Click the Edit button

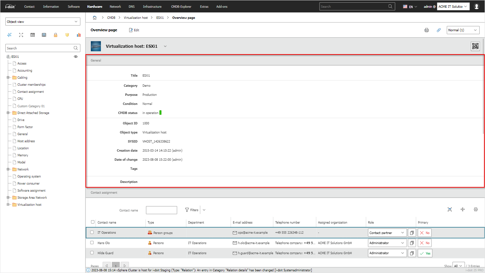pos(134,30)
